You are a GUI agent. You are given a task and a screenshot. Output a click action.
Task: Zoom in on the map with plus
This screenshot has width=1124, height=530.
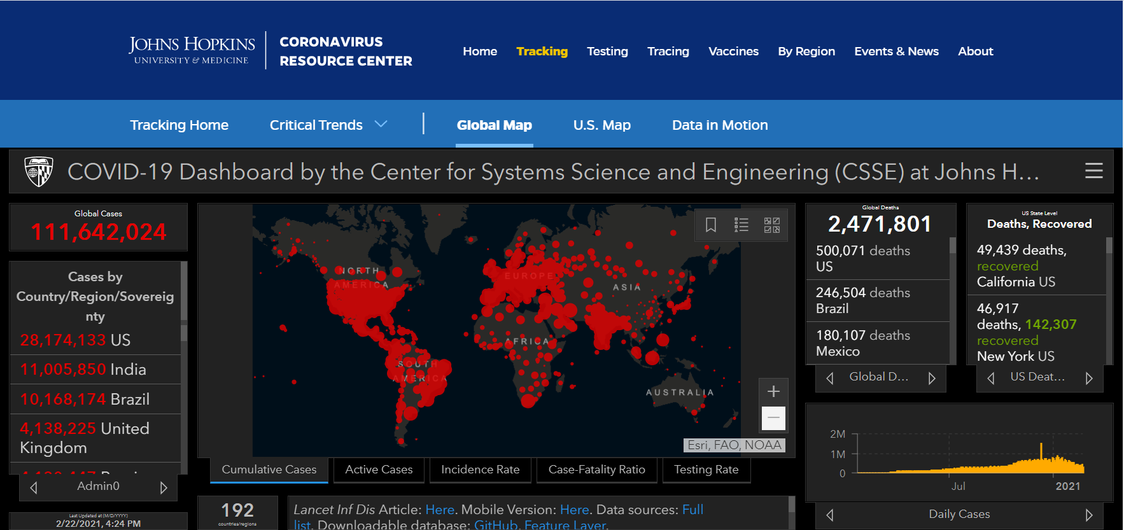click(773, 391)
